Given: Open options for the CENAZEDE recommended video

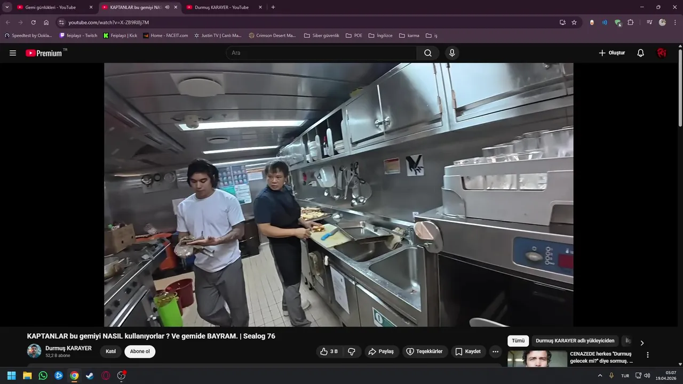Looking at the screenshot, I should click(648, 355).
